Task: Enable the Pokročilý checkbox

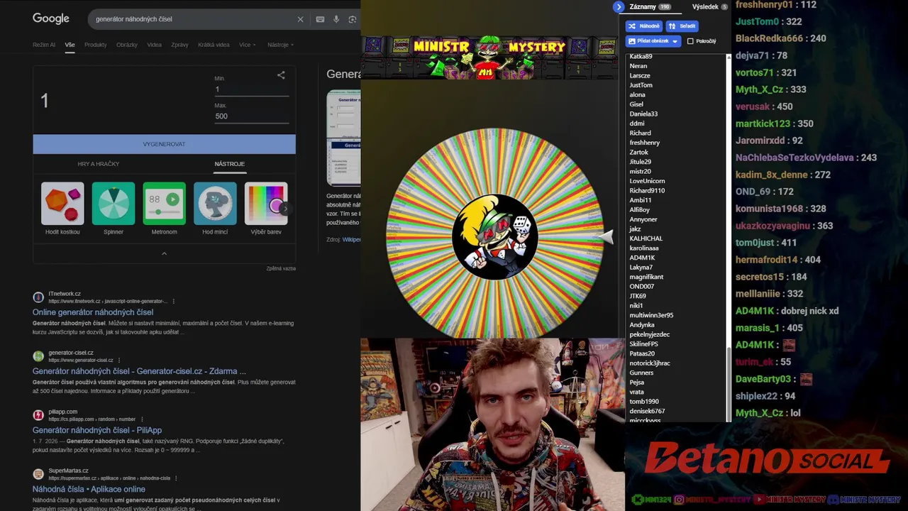Action: point(690,41)
